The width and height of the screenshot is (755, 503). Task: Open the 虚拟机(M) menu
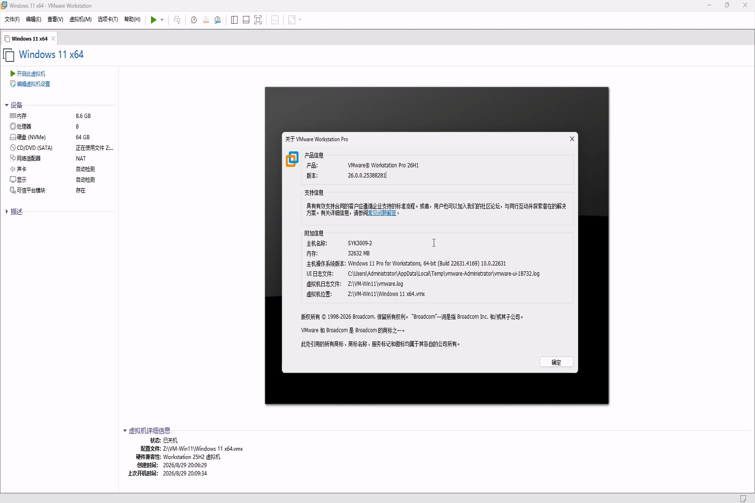80,19
